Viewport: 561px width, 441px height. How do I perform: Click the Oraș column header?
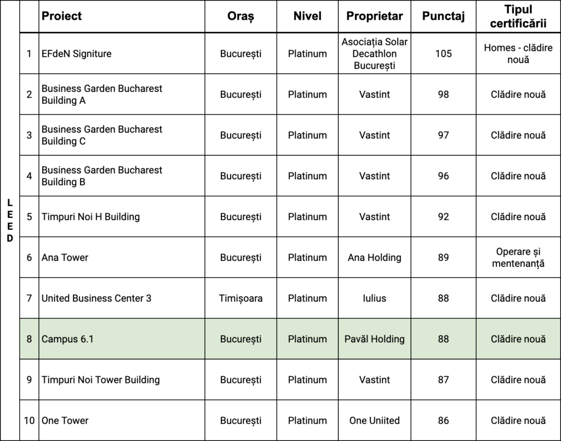(241, 16)
